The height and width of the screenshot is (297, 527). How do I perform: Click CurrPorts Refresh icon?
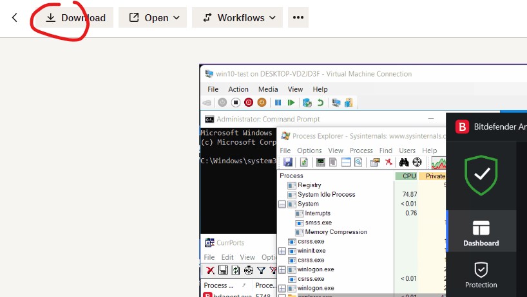tap(236, 270)
